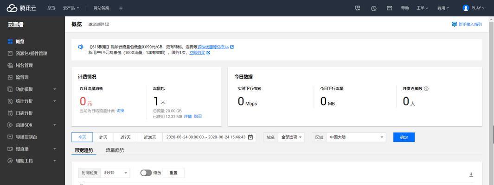Click the date range input field
This screenshot has width=494, height=185.
click(x=210, y=137)
